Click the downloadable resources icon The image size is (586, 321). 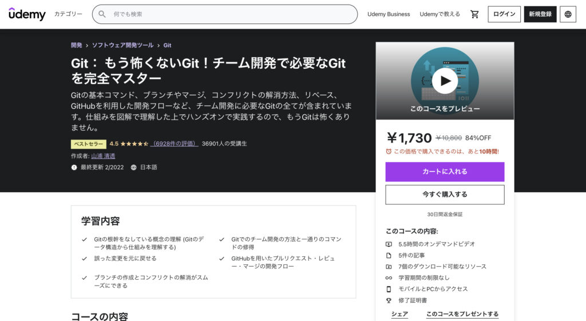coord(389,267)
